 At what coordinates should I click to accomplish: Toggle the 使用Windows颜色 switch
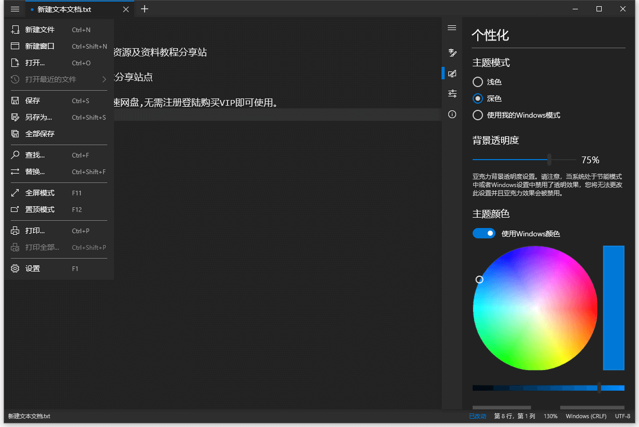[484, 234]
